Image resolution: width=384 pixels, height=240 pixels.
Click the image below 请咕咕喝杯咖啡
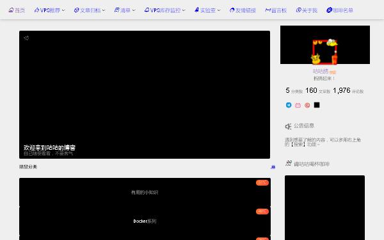click(324, 207)
